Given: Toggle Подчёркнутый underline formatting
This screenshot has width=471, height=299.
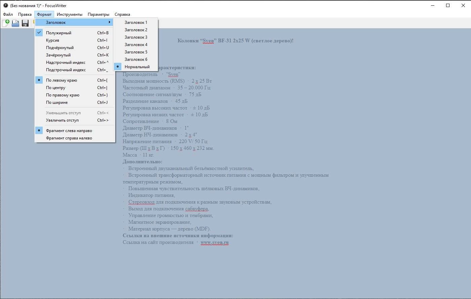Looking at the screenshot, I should pyautogui.click(x=75, y=48).
